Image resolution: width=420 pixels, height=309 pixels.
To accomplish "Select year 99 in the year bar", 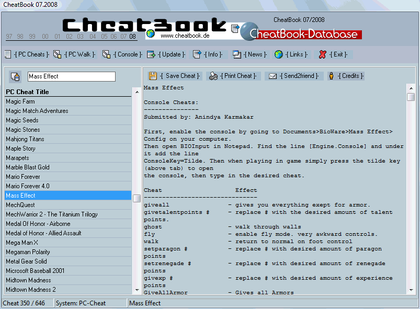I will tap(32, 37).
